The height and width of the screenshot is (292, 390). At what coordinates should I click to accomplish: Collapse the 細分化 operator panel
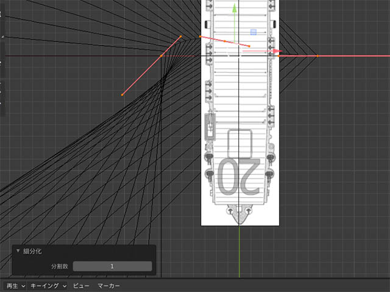(x=18, y=251)
